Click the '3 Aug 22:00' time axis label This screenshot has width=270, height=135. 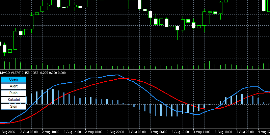[245, 132]
